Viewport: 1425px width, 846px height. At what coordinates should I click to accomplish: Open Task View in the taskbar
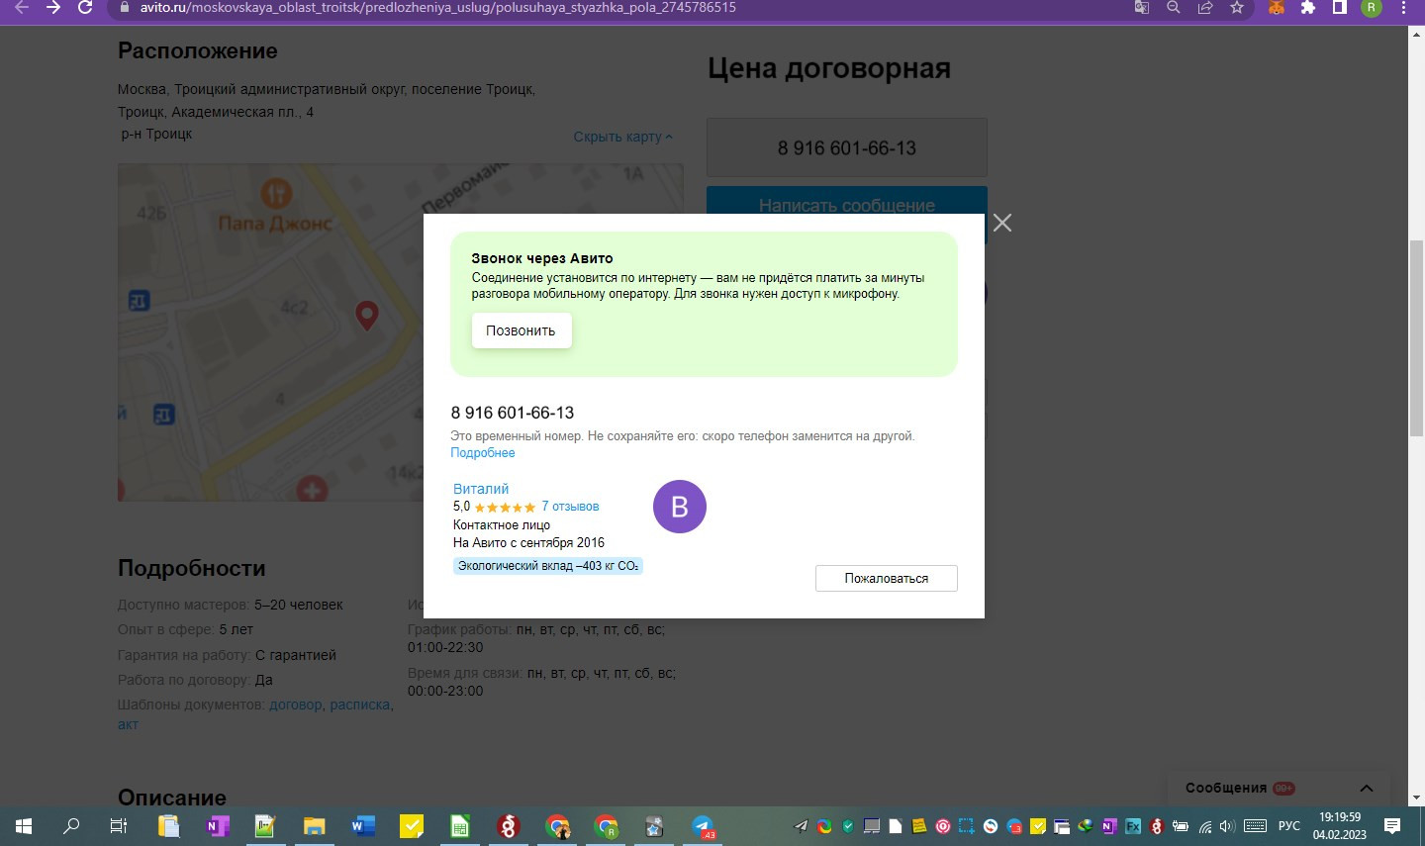coord(118,826)
